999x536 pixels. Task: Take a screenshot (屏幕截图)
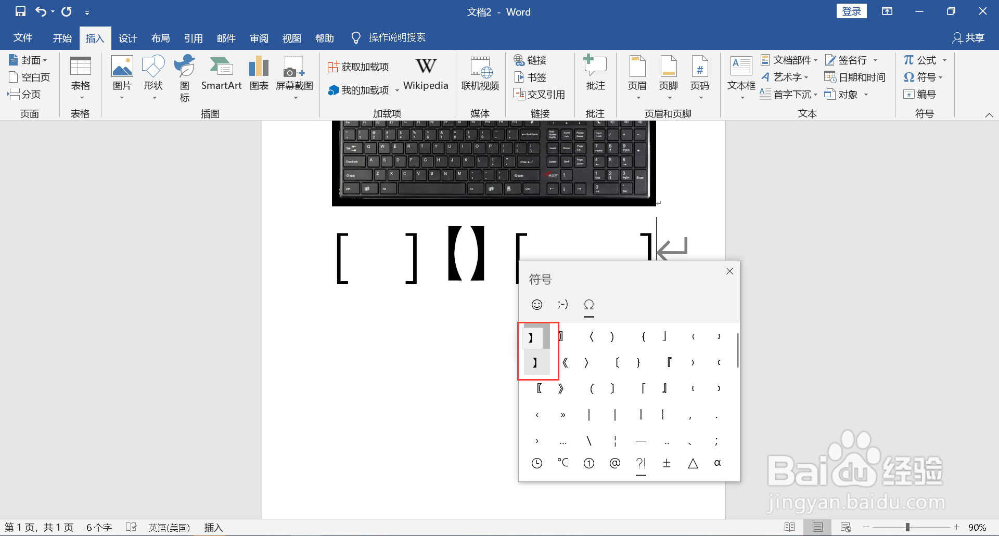(294, 78)
